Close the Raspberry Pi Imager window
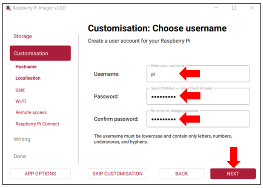Screen dimensions: 263x188 [252, 8]
